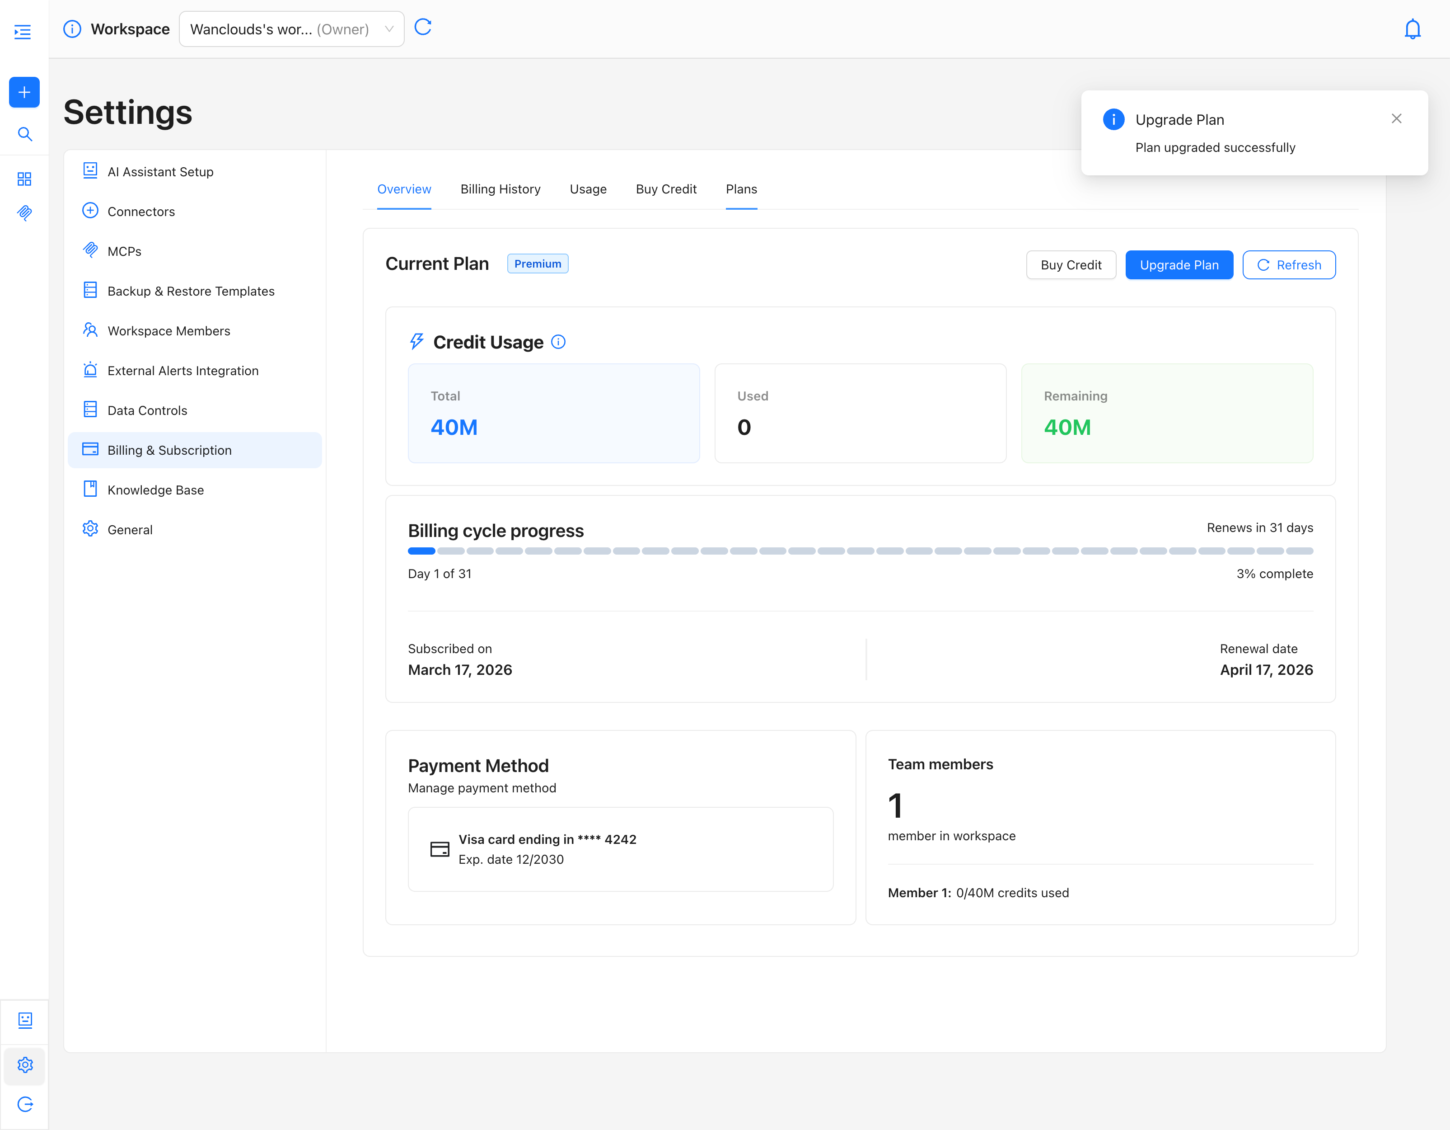1450x1130 pixels.
Task: Open the search icon in sidebar
Action: coord(24,134)
